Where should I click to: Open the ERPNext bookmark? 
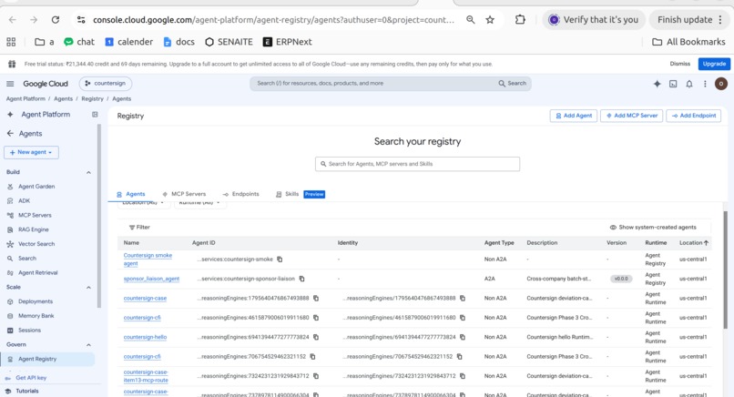[x=288, y=42]
